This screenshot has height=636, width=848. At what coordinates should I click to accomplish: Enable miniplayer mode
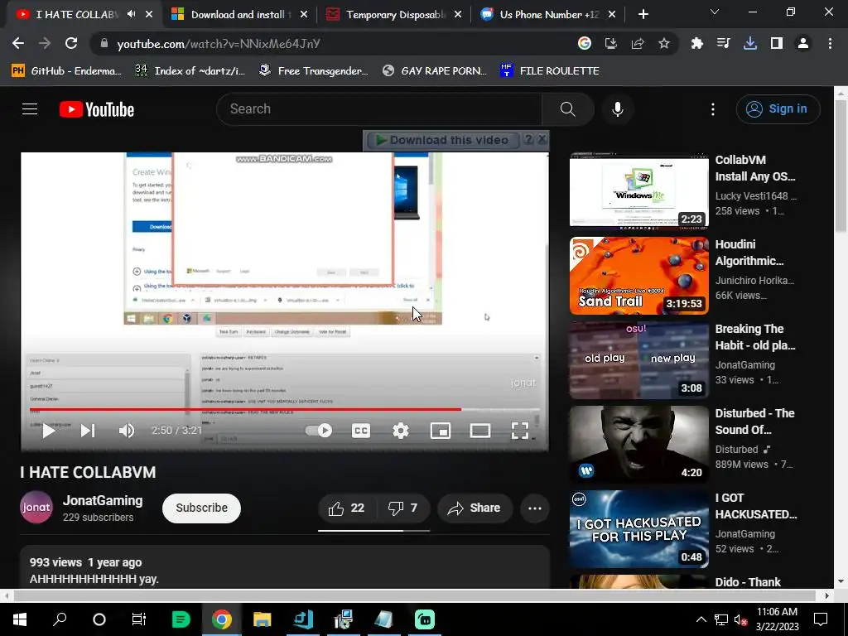click(441, 431)
